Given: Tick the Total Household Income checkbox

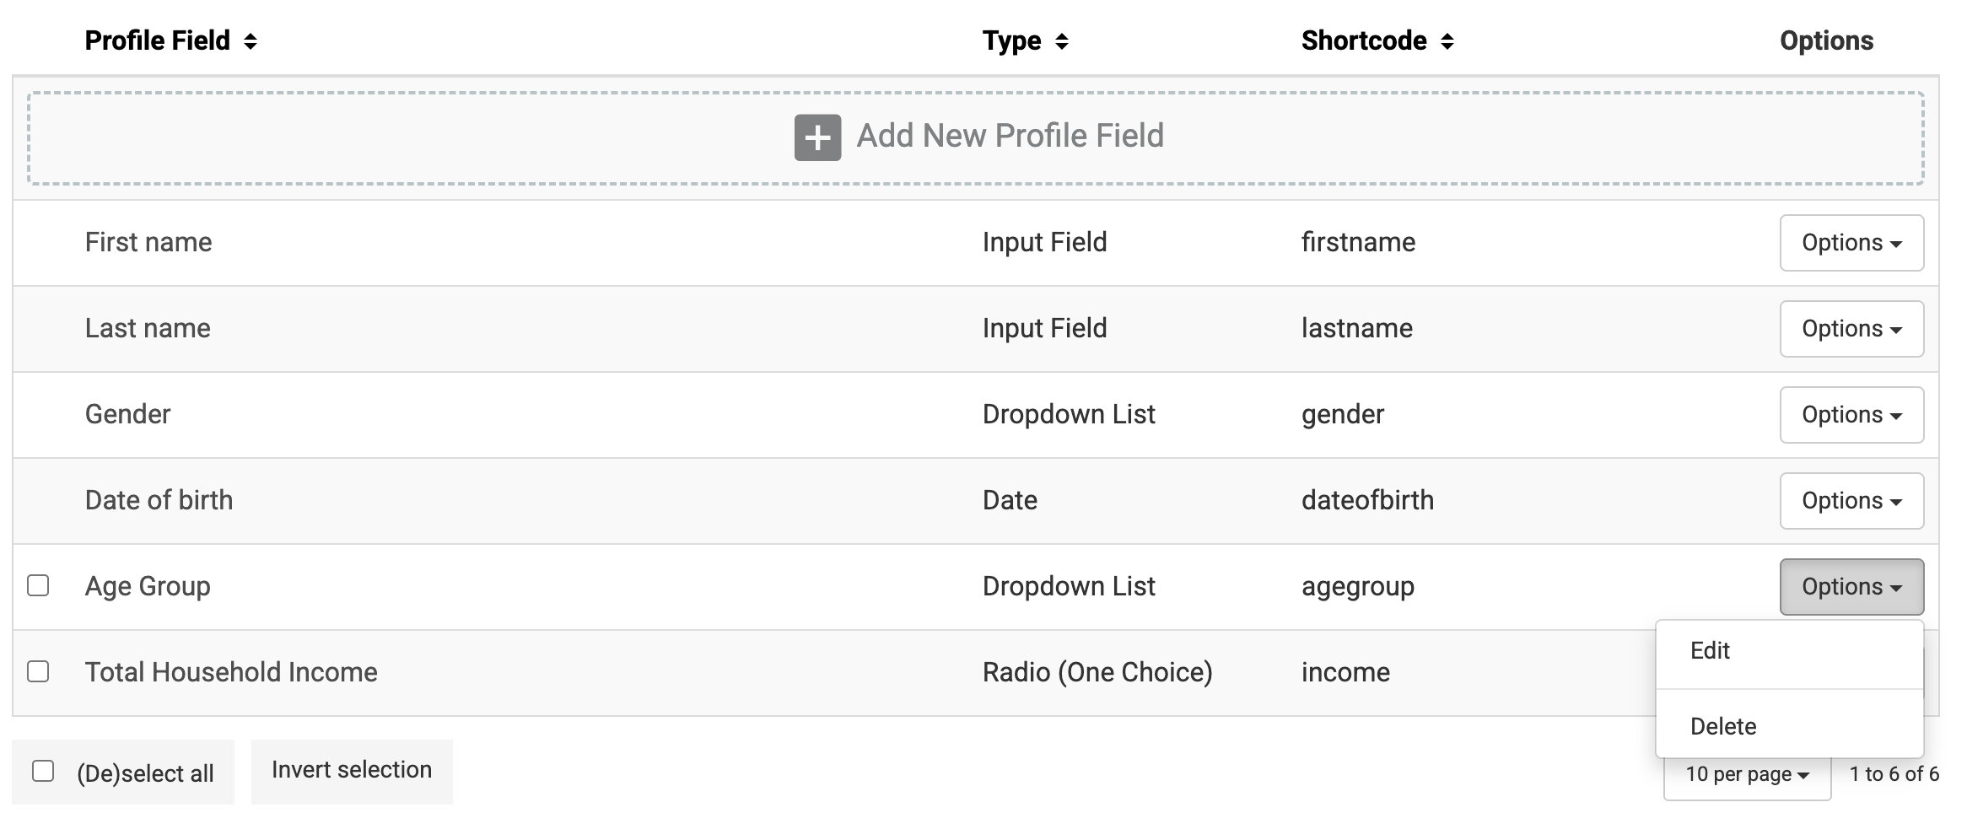Looking at the screenshot, I should [38, 672].
